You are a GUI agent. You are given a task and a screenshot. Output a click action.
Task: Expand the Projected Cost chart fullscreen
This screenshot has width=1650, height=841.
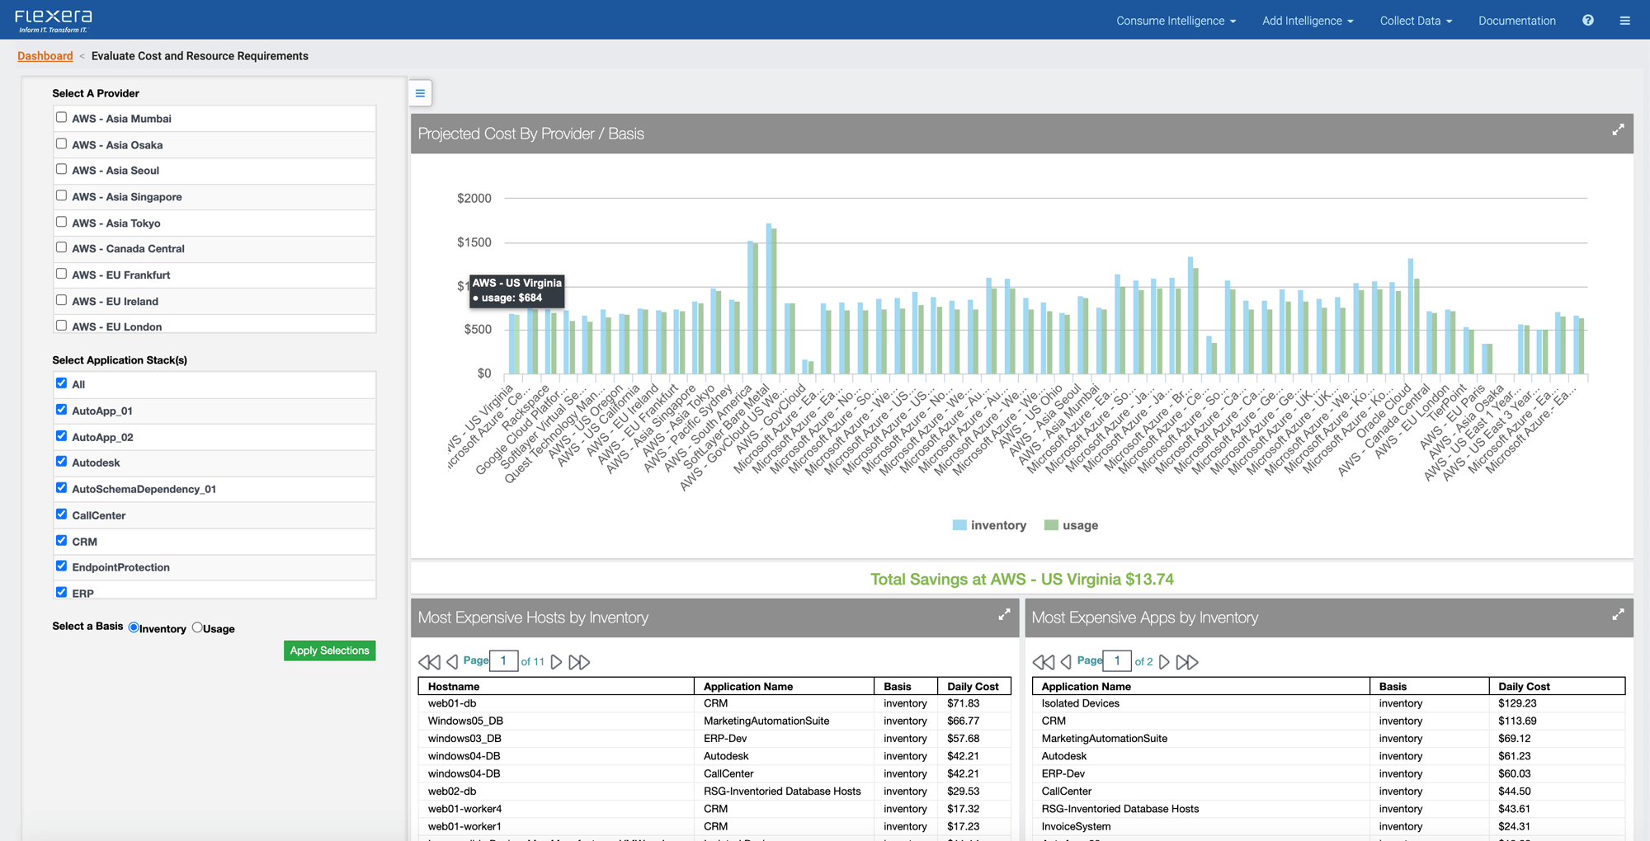click(1618, 130)
